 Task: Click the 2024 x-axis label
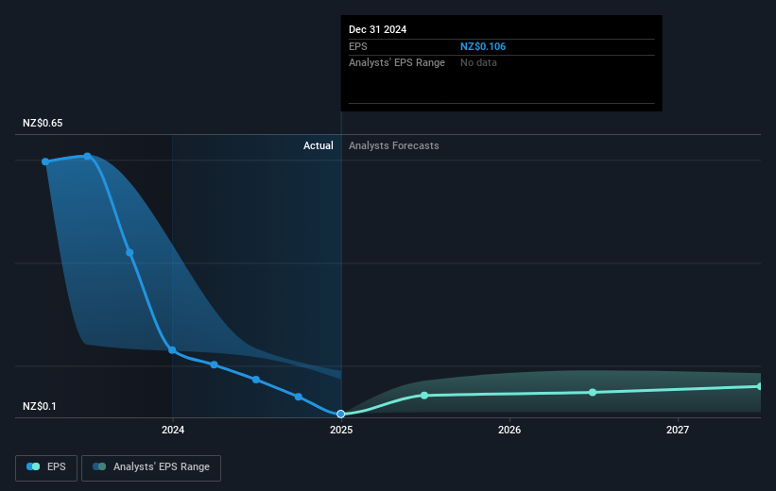click(173, 430)
